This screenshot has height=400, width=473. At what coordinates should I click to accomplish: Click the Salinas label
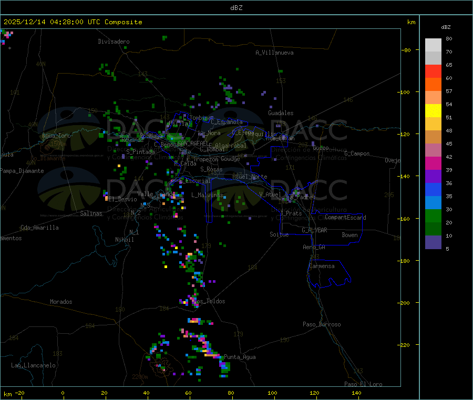tap(91, 213)
